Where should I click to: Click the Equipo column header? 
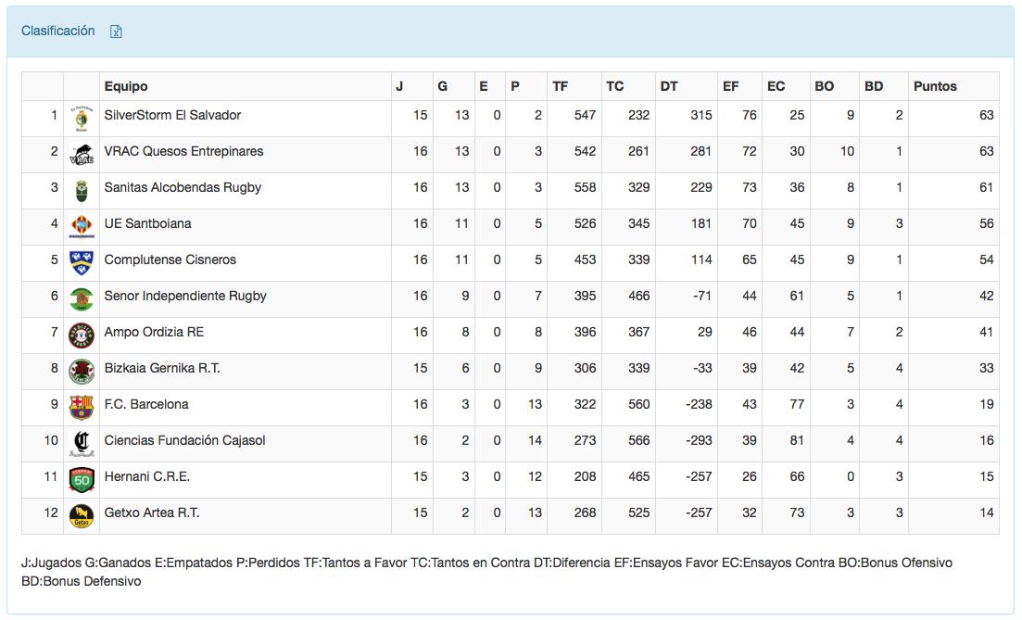[126, 86]
